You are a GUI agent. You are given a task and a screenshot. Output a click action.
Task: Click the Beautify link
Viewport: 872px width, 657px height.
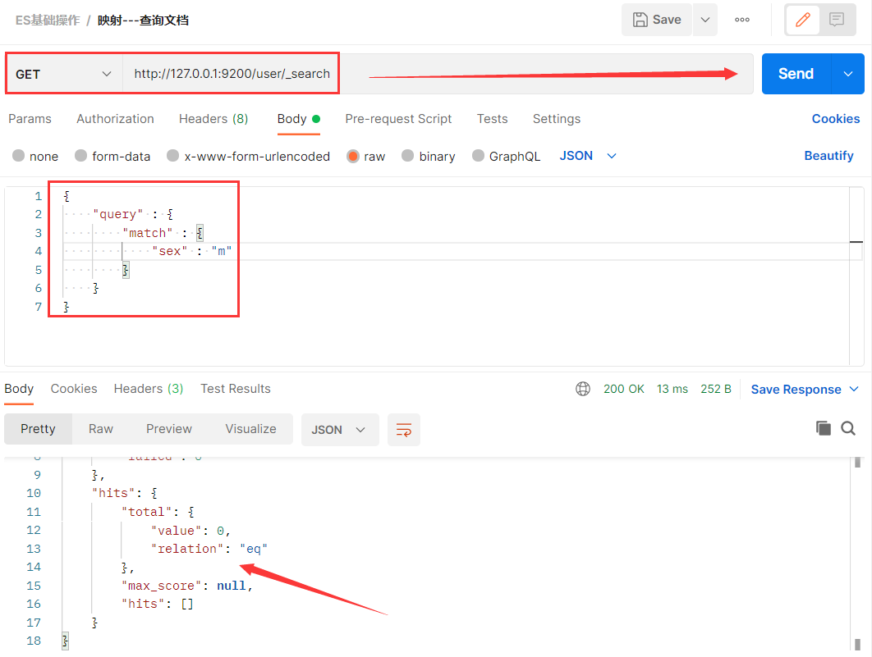click(828, 156)
